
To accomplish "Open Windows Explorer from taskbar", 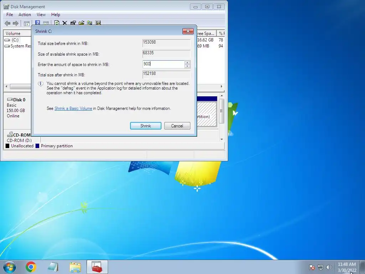I will coord(75,267).
